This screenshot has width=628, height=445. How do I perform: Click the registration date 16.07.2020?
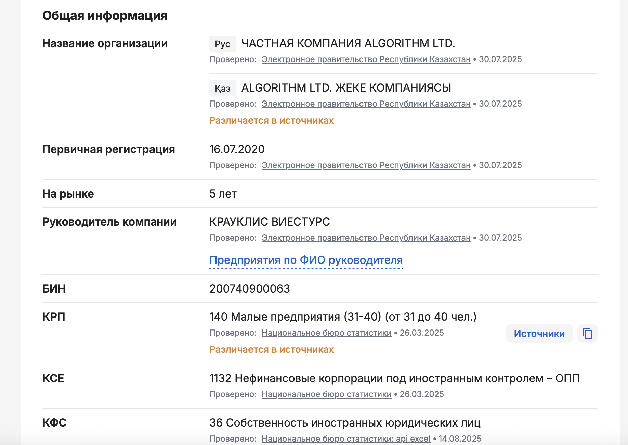[x=237, y=149]
